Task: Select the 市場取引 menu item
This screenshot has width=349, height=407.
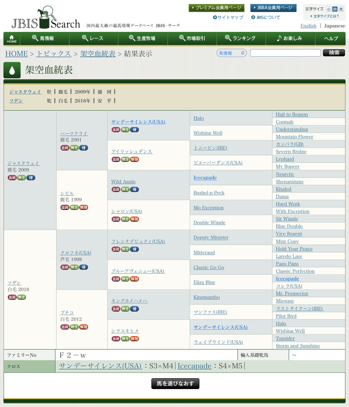Action: 192,38
